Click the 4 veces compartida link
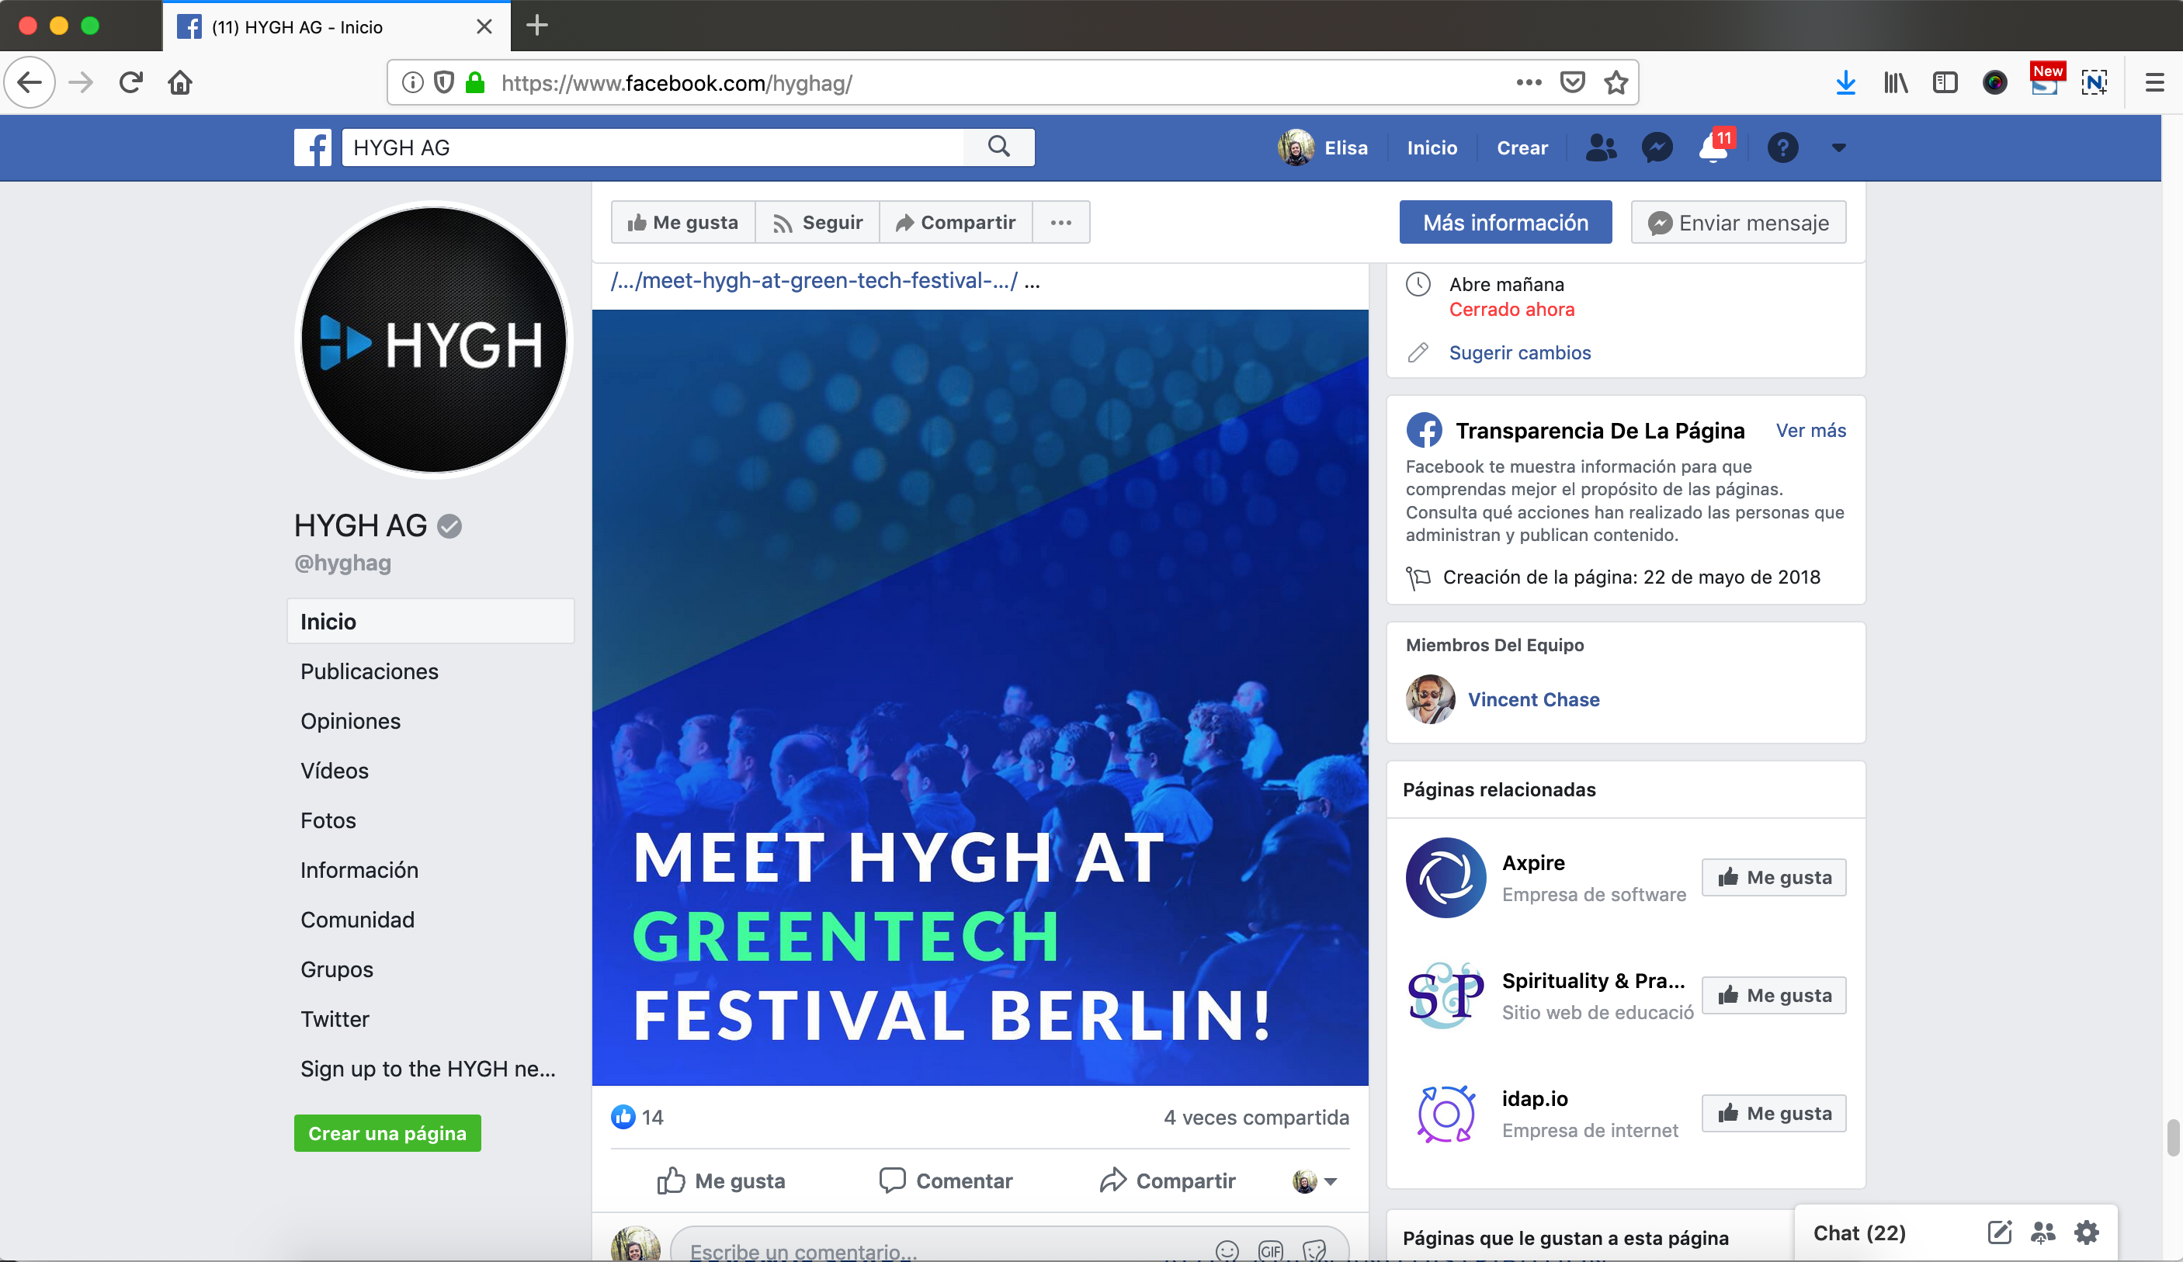The image size is (2183, 1262). coord(1256,1118)
